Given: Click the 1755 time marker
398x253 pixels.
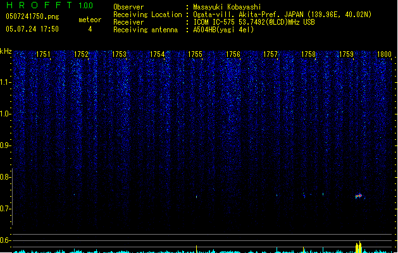Looking at the screenshot, I should tap(195, 54).
